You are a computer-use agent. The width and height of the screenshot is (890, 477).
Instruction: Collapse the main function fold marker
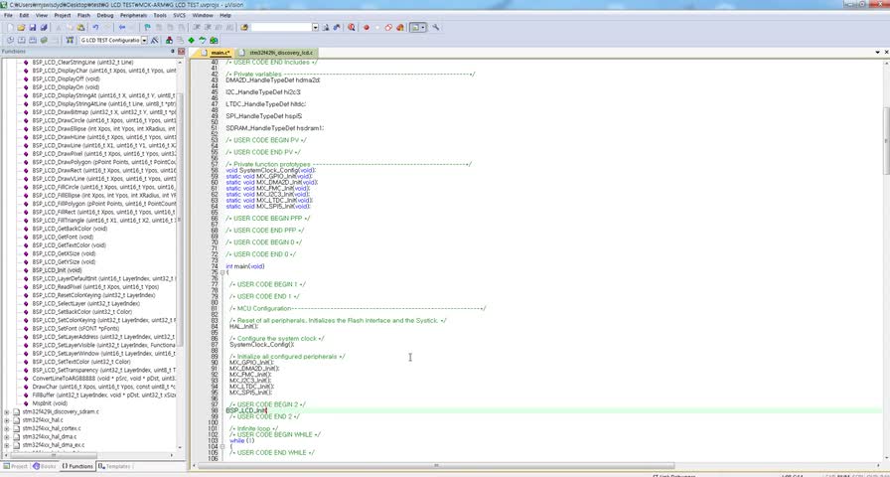pos(222,272)
